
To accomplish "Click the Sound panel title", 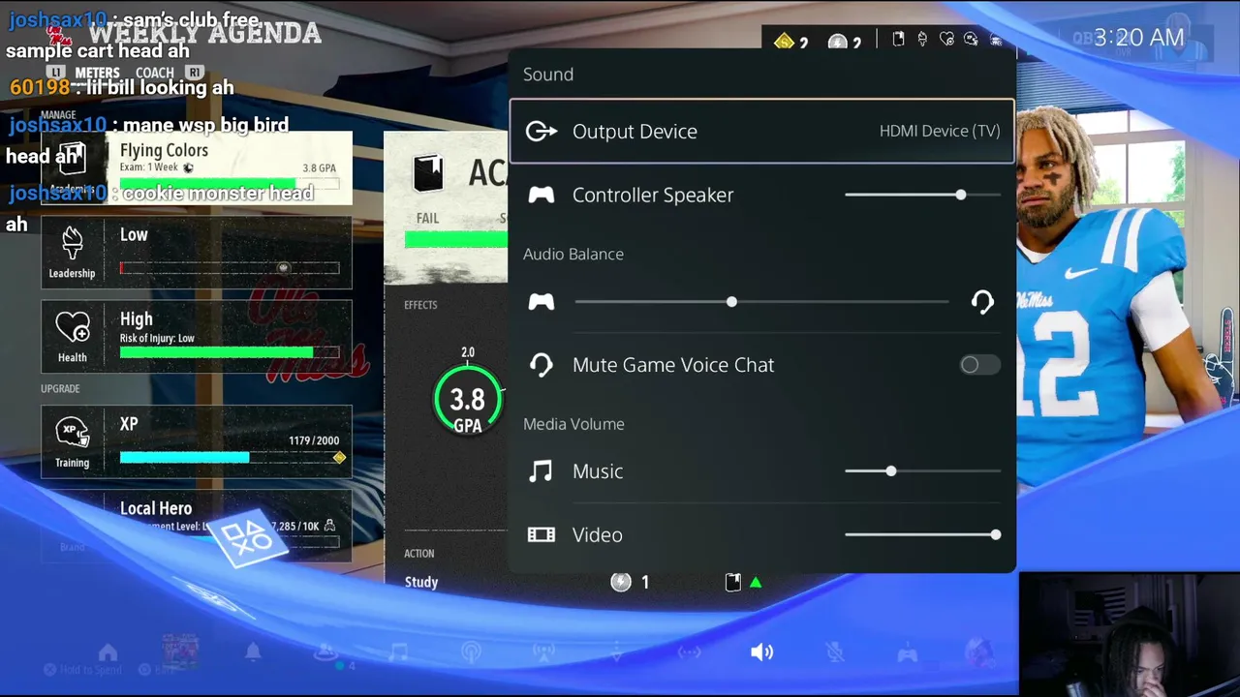I will point(548,75).
